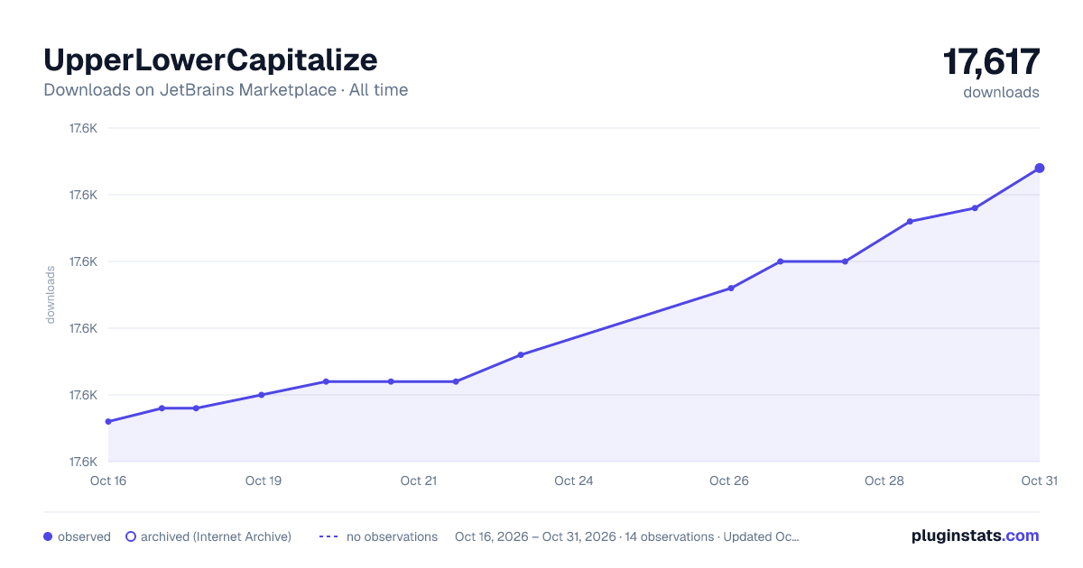Image resolution: width=1083 pixels, height=568 pixels.
Task: Select the first Oct 16 data point
Action: [108, 421]
